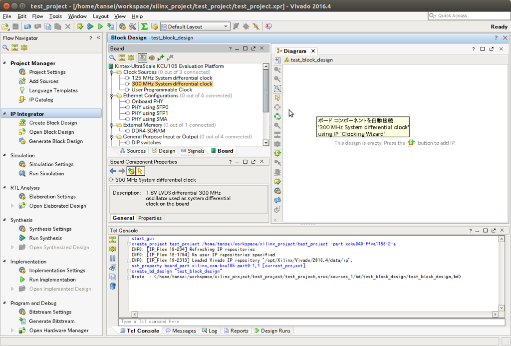Click the select area arrow icon in Diagram toolbar
Viewport: 511px width, 346px height.
(x=277, y=98)
